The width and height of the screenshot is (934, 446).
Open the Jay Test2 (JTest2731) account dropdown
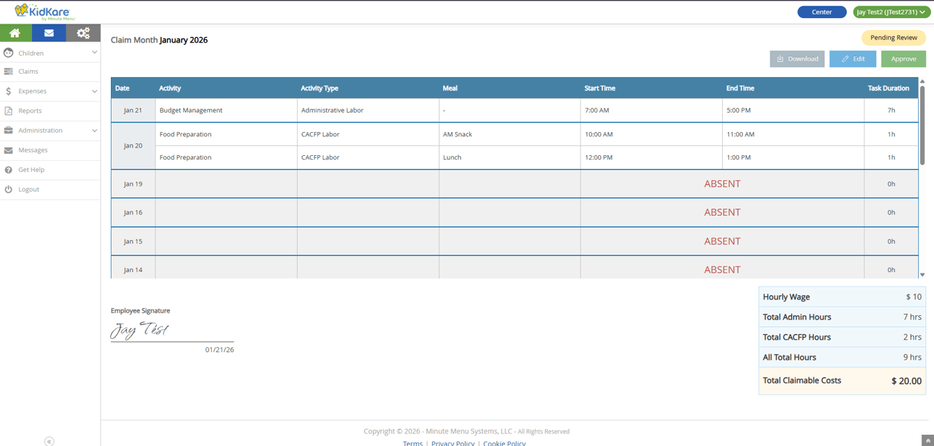(891, 12)
